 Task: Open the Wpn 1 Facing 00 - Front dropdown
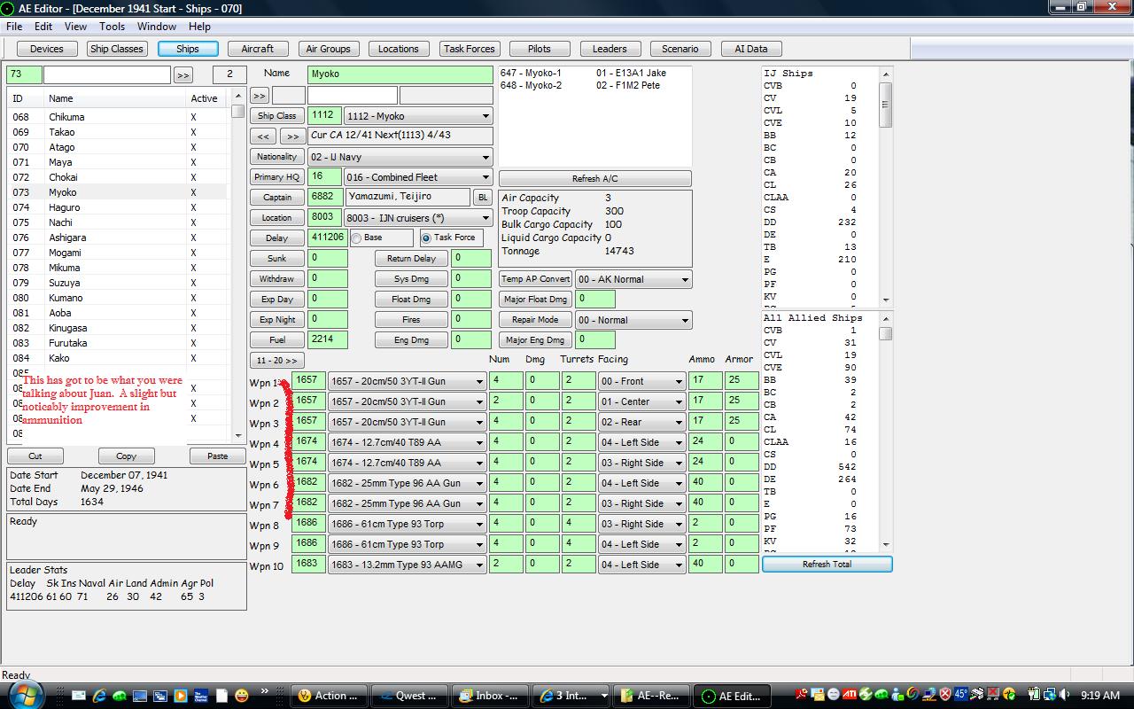(x=641, y=381)
